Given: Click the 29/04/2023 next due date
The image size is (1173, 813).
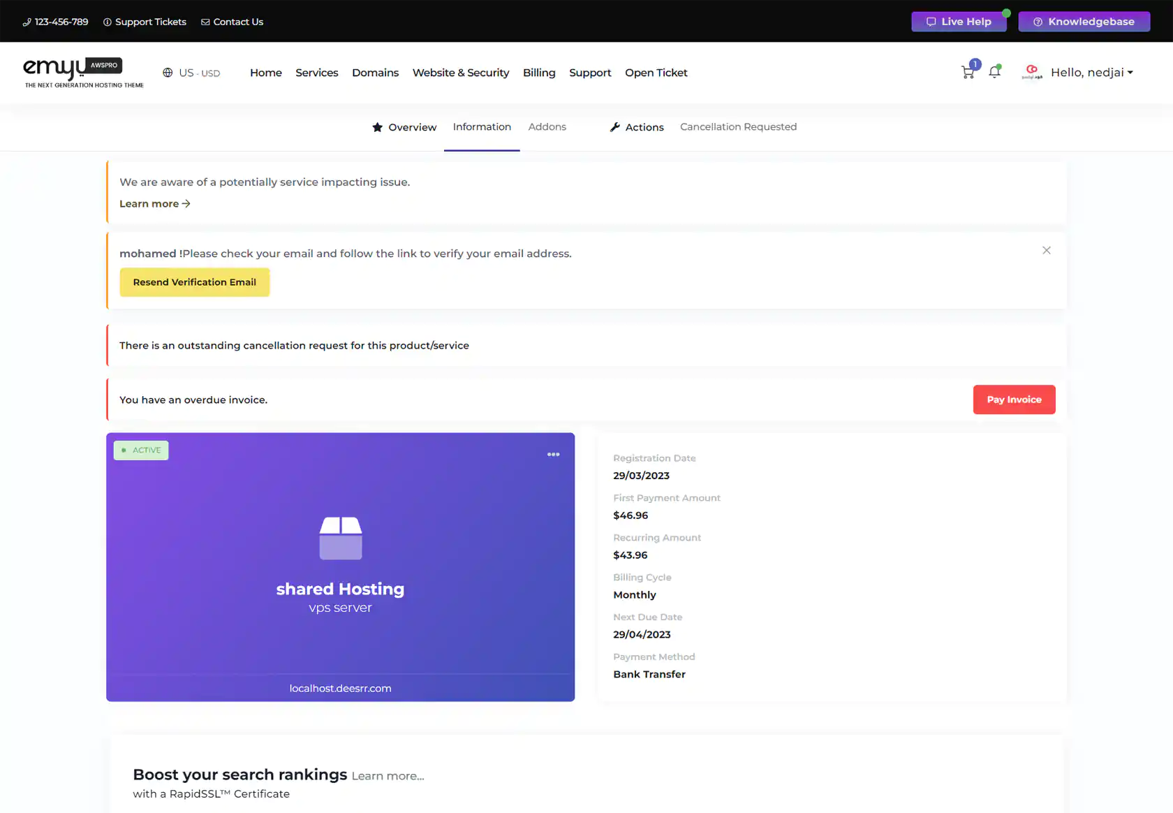Looking at the screenshot, I should point(642,635).
